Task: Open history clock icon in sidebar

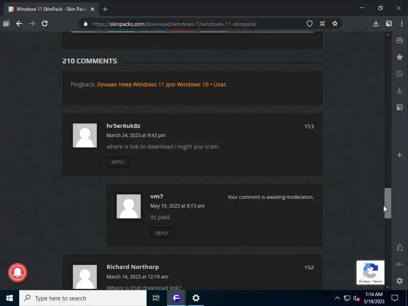Action: (x=400, y=74)
